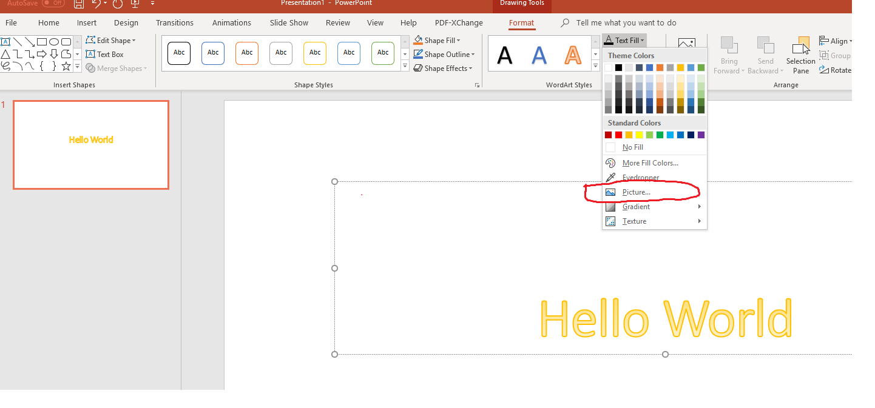Viewport: 875px width, 408px height.
Task: Select the rounded rectangle shape
Action: click(x=66, y=42)
